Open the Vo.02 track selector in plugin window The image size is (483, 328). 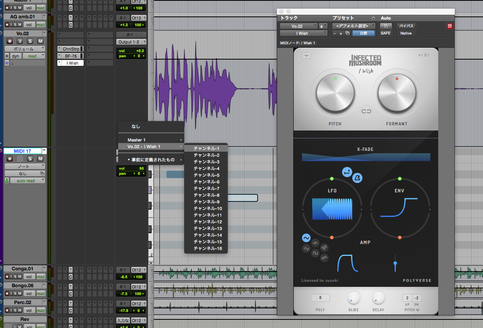pyautogui.click(x=299, y=26)
